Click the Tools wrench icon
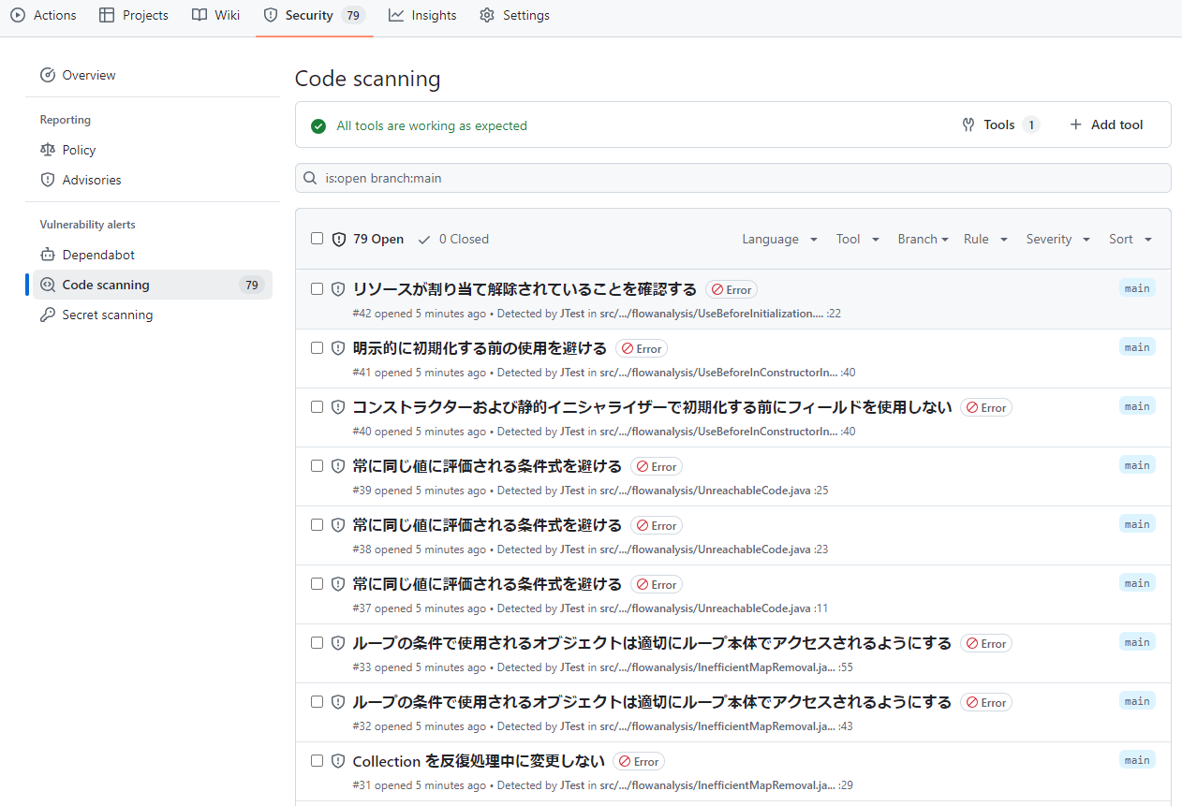This screenshot has width=1182, height=806. (x=968, y=125)
